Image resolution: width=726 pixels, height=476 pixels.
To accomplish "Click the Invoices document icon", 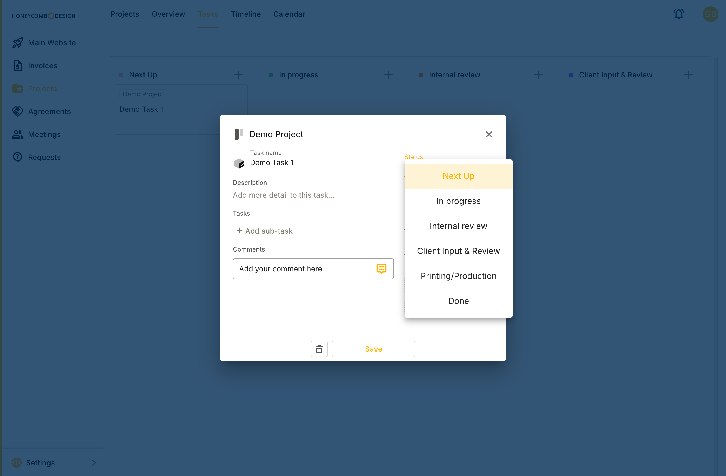I will pos(18,66).
